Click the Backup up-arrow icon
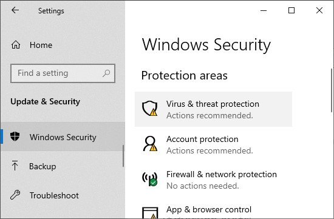Viewport: 334px width, 219px height. point(15,166)
